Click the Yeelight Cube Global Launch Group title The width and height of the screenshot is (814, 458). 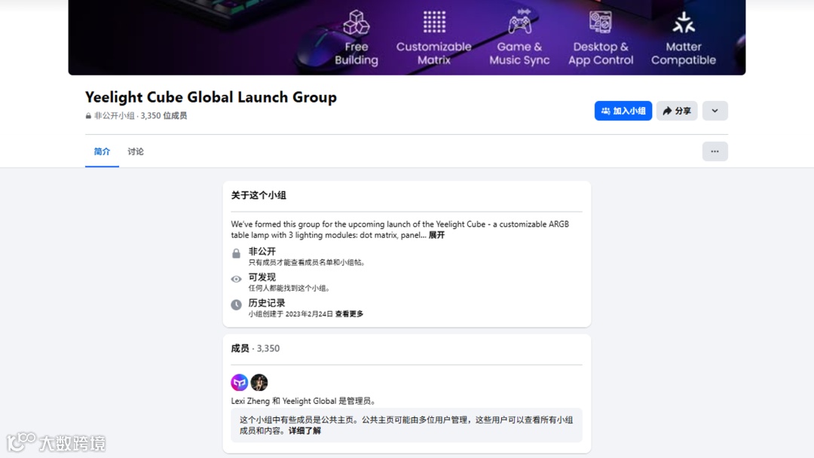(211, 97)
